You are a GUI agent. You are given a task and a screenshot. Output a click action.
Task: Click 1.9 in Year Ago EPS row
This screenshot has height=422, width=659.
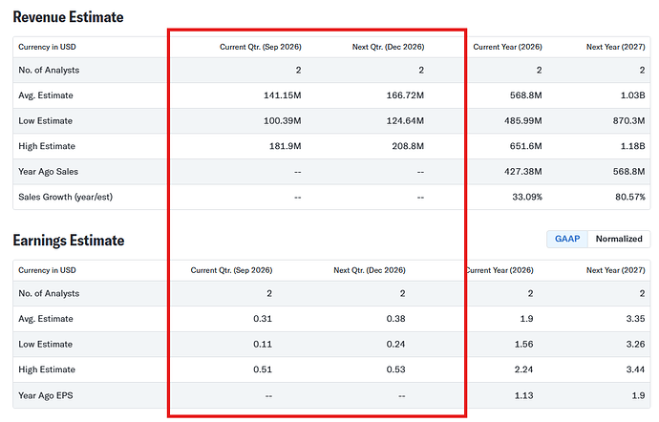[638, 395]
